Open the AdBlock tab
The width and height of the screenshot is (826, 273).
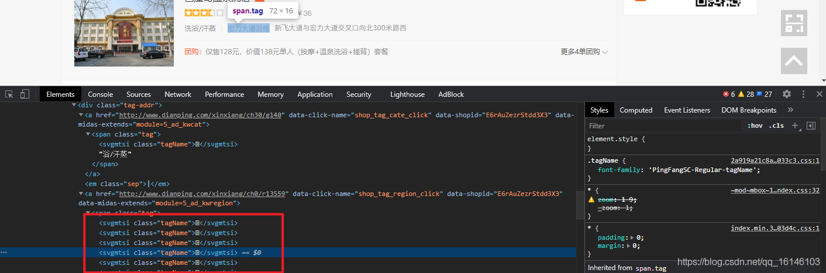(451, 94)
